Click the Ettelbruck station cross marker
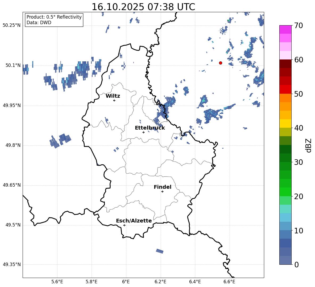This screenshot has height=287, width=315. 143,132
